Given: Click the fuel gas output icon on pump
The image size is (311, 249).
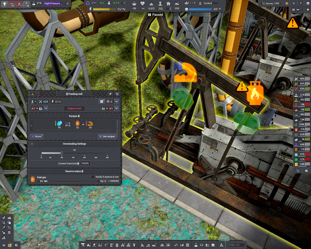Looking at the screenshot, I should point(254,93).
